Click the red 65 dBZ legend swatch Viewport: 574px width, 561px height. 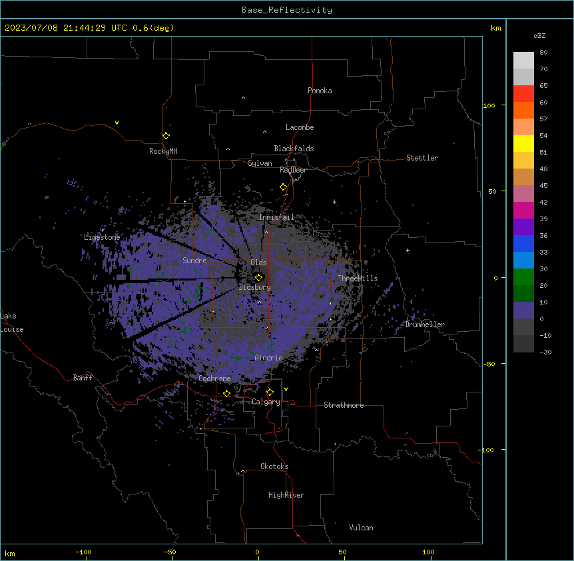523,94
